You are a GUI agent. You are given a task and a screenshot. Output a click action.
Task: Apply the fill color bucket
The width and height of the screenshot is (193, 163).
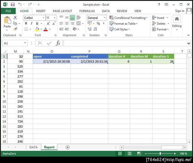pos(37,29)
